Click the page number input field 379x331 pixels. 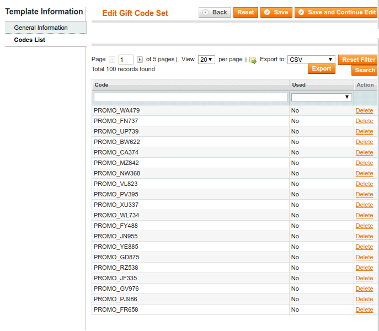[126, 60]
